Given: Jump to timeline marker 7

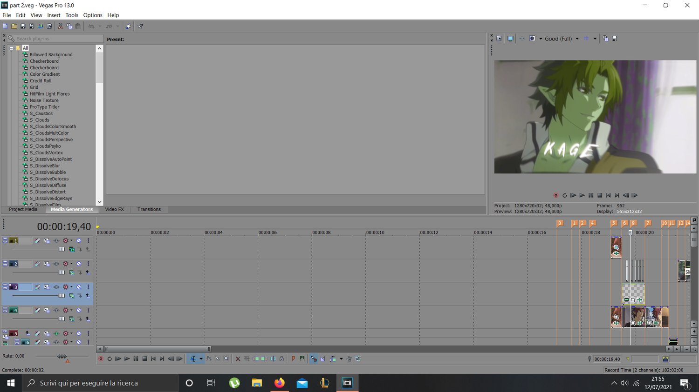Looking at the screenshot, I should point(648,223).
